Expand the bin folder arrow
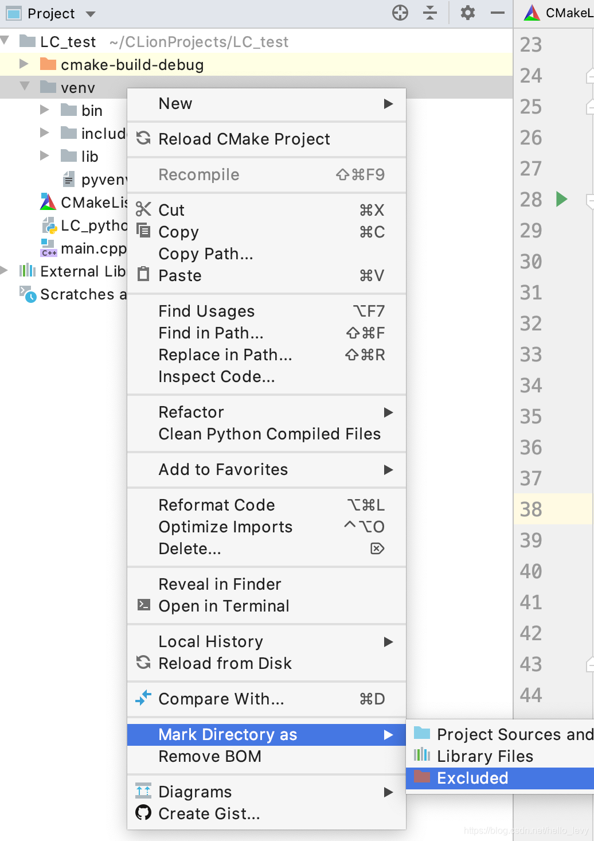 44,110
